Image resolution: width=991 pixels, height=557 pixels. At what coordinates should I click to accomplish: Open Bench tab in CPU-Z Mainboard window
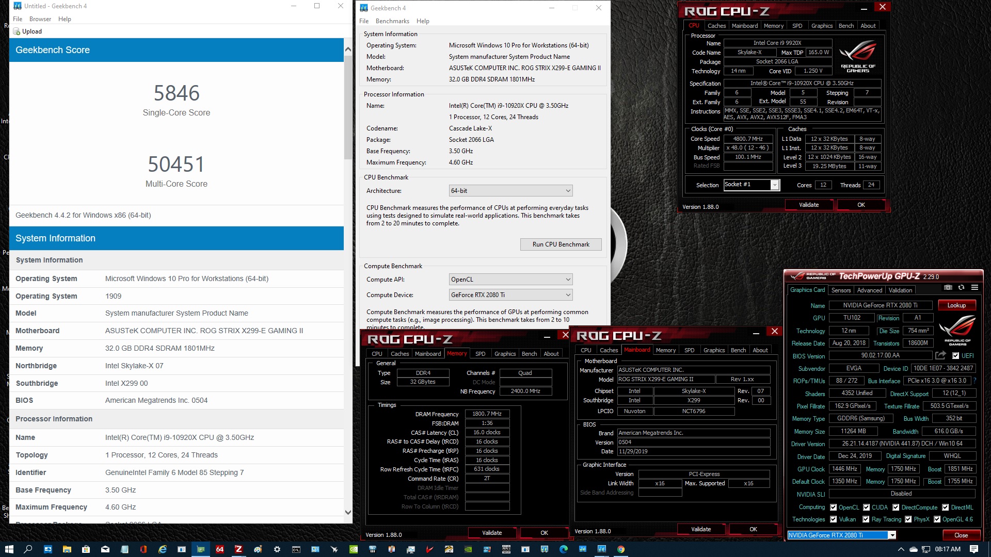(738, 350)
